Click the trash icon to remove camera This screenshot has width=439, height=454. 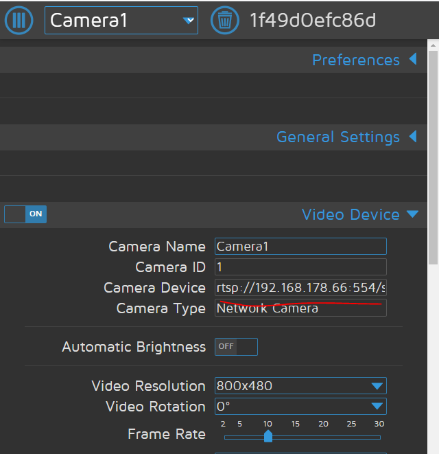pos(224,20)
